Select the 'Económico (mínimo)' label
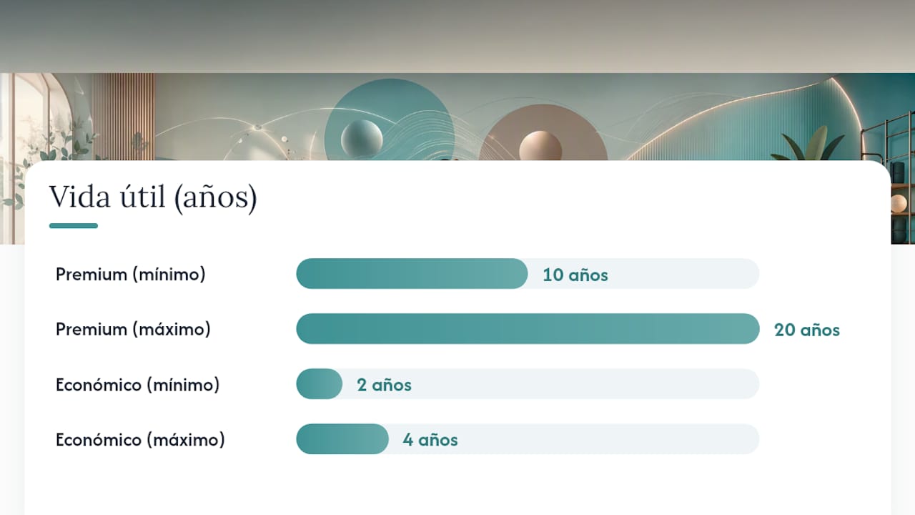This screenshot has width=915, height=515. [x=137, y=385]
